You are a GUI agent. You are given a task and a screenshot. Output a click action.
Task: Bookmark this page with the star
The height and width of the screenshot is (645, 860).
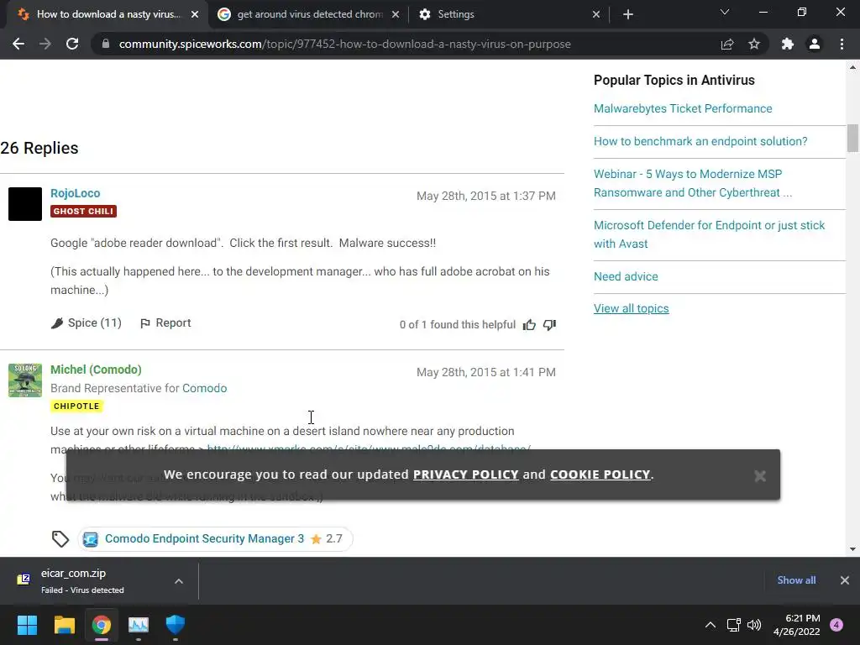pos(754,44)
